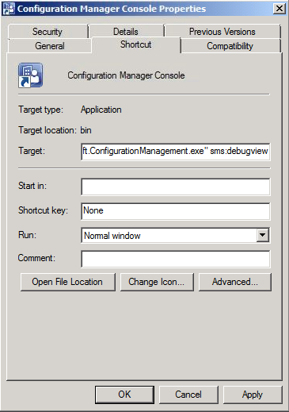Confirm with the OK button

point(124,395)
